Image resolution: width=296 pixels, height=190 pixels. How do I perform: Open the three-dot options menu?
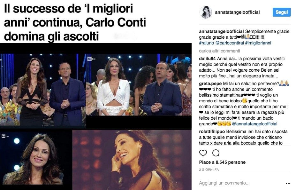click(288, 183)
